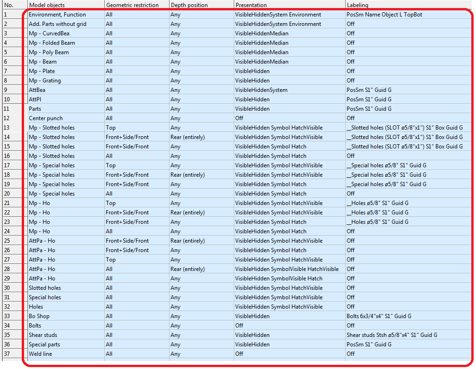Select the Slotted holes cell in row 30
This screenshot has height=369, width=476.
66,288
